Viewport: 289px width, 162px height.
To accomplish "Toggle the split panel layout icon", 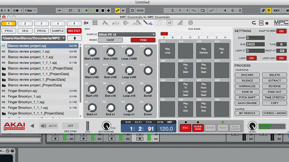I will [261, 23].
